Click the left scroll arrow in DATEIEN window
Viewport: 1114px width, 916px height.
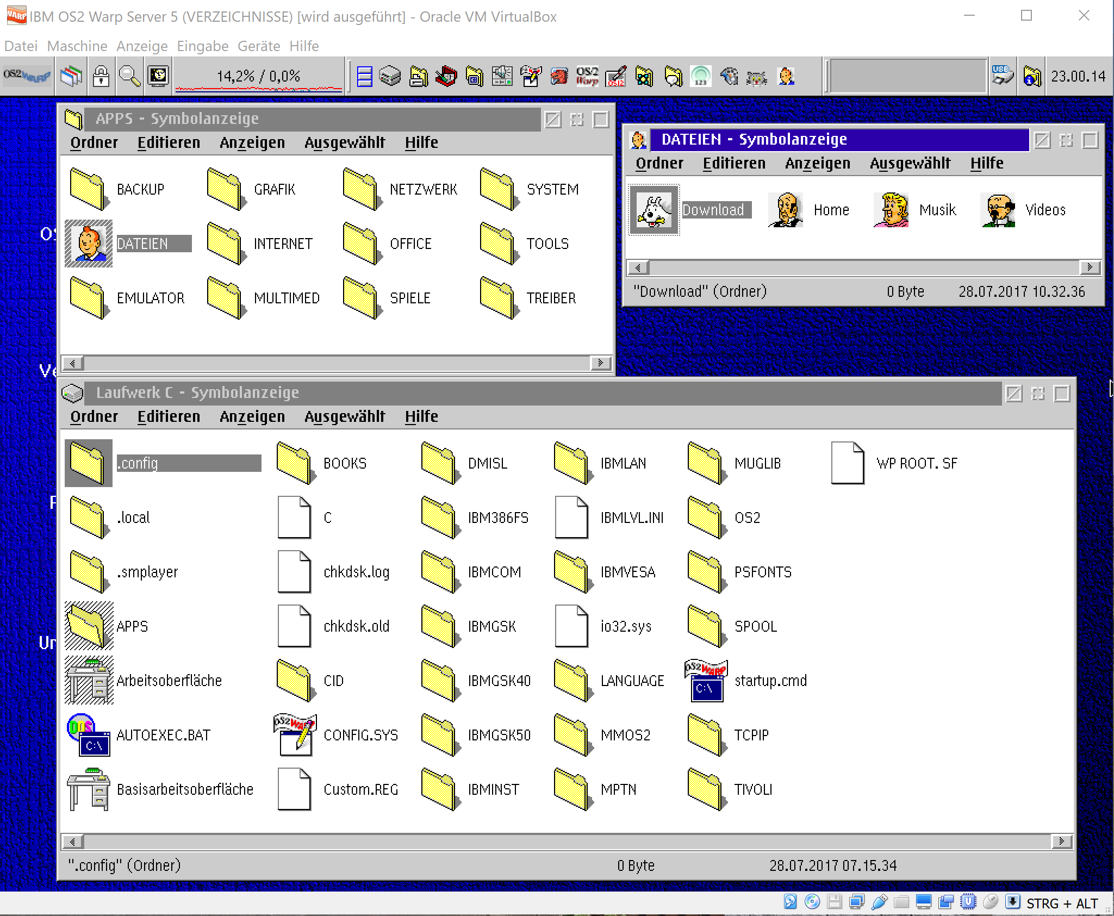click(638, 267)
